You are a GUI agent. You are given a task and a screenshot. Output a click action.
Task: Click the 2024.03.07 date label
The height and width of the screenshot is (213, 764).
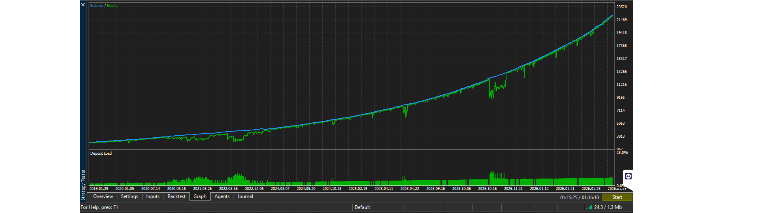pos(280,189)
